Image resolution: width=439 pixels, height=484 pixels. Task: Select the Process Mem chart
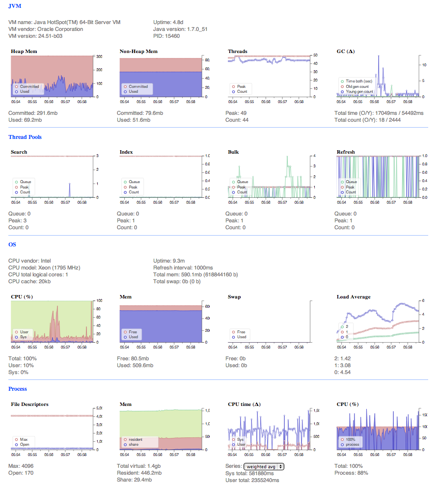click(161, 429)
